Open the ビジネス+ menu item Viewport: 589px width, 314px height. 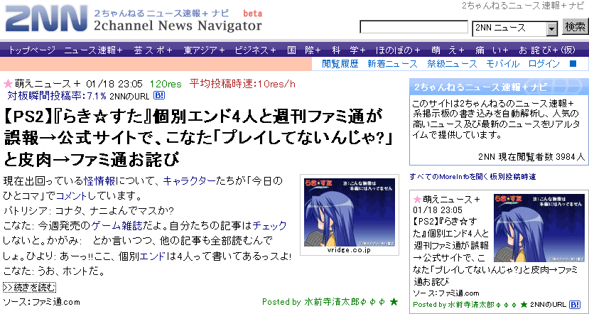[255, 50]
